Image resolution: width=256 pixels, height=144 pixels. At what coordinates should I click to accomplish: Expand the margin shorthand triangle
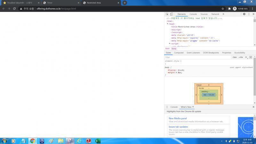tap(177, 72)
